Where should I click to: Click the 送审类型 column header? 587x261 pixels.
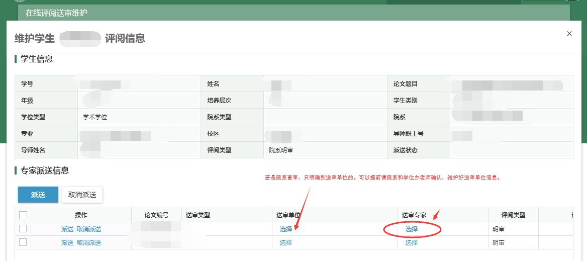[x=198, y=215]
